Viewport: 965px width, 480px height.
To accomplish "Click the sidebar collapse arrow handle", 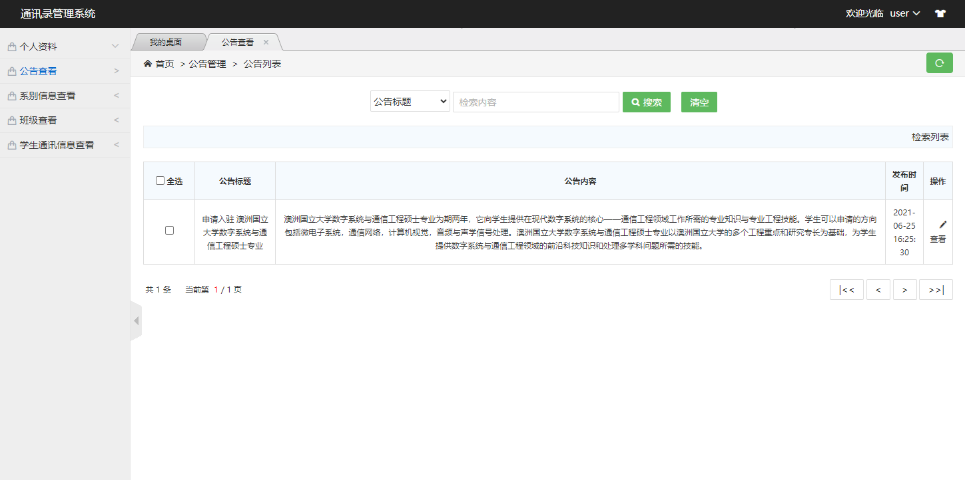I will tap(136, 320).
